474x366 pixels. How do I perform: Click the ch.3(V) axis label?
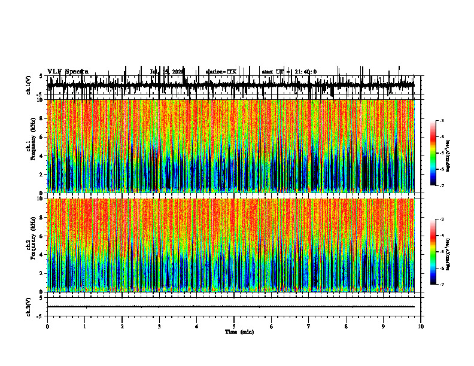29,307
